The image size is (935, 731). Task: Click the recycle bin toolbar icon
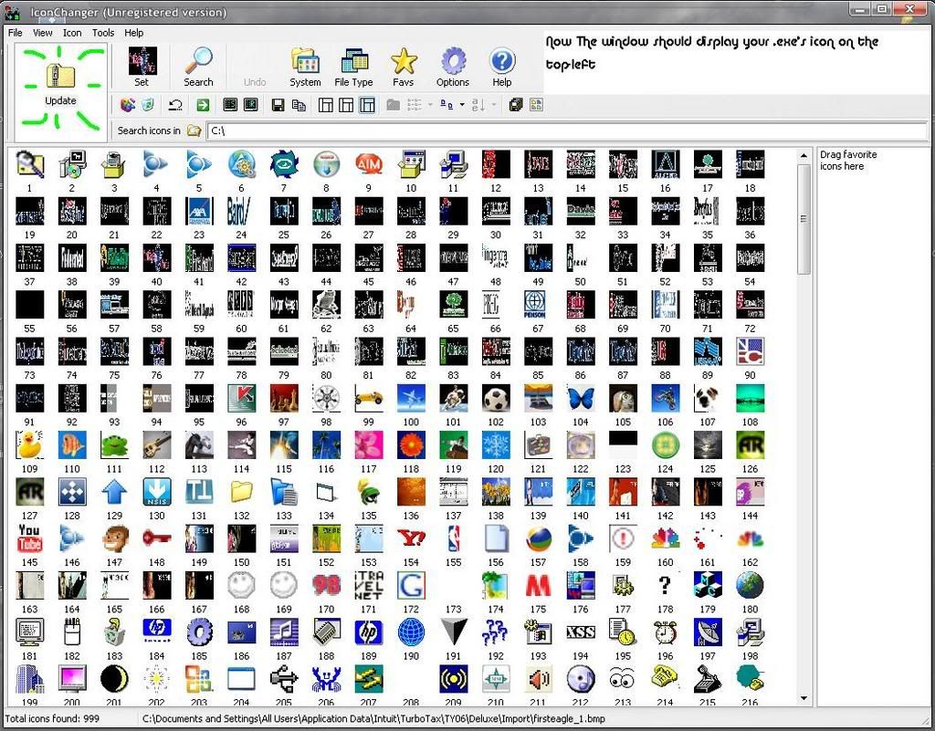pos(148,106)
